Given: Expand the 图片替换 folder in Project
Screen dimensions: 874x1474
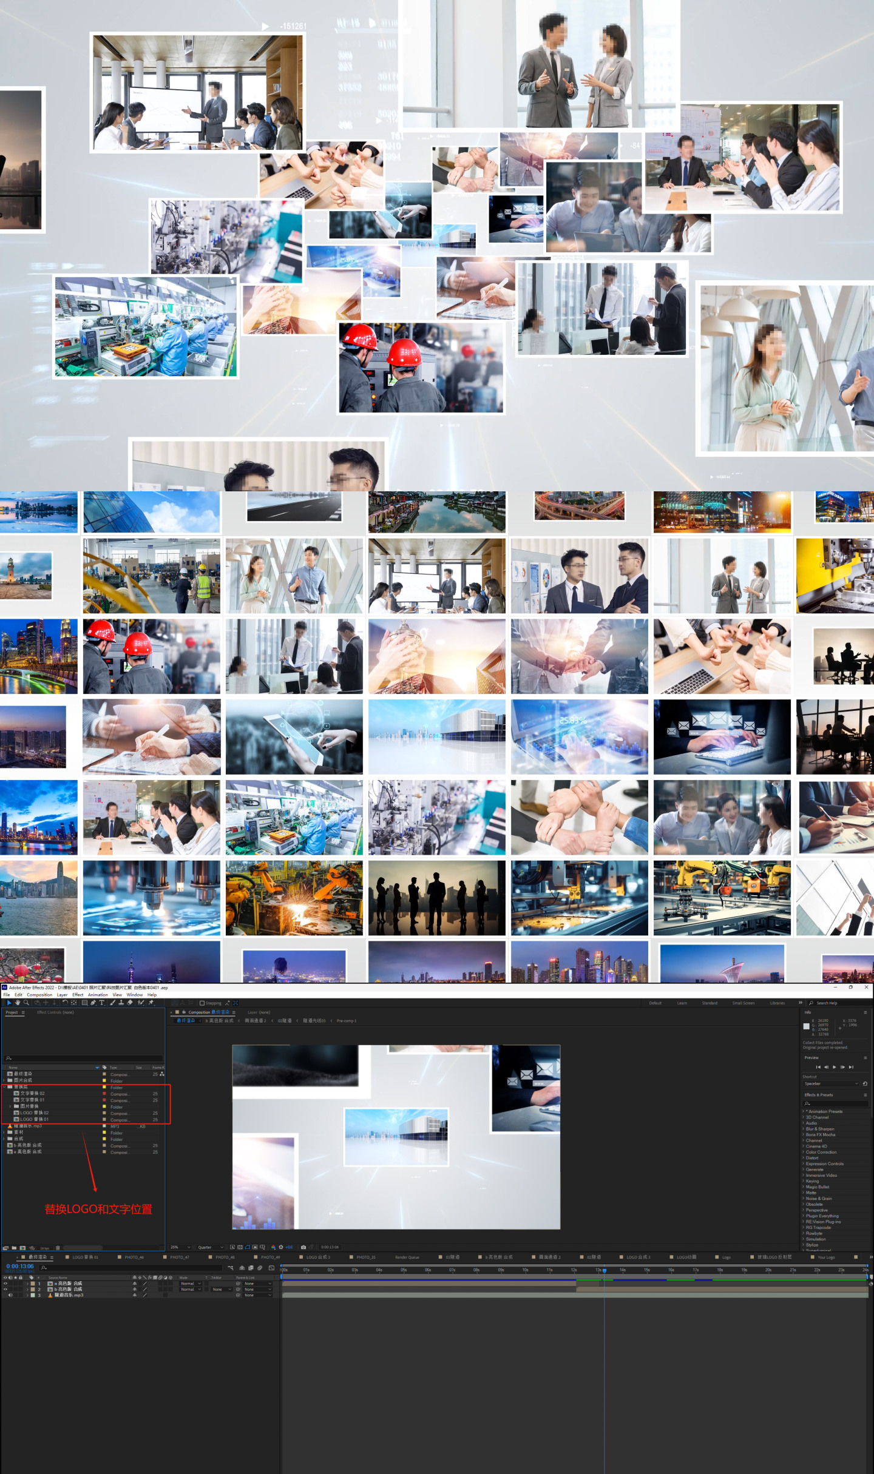Looking at the screenshot, I should click(x=10, y=1106).
